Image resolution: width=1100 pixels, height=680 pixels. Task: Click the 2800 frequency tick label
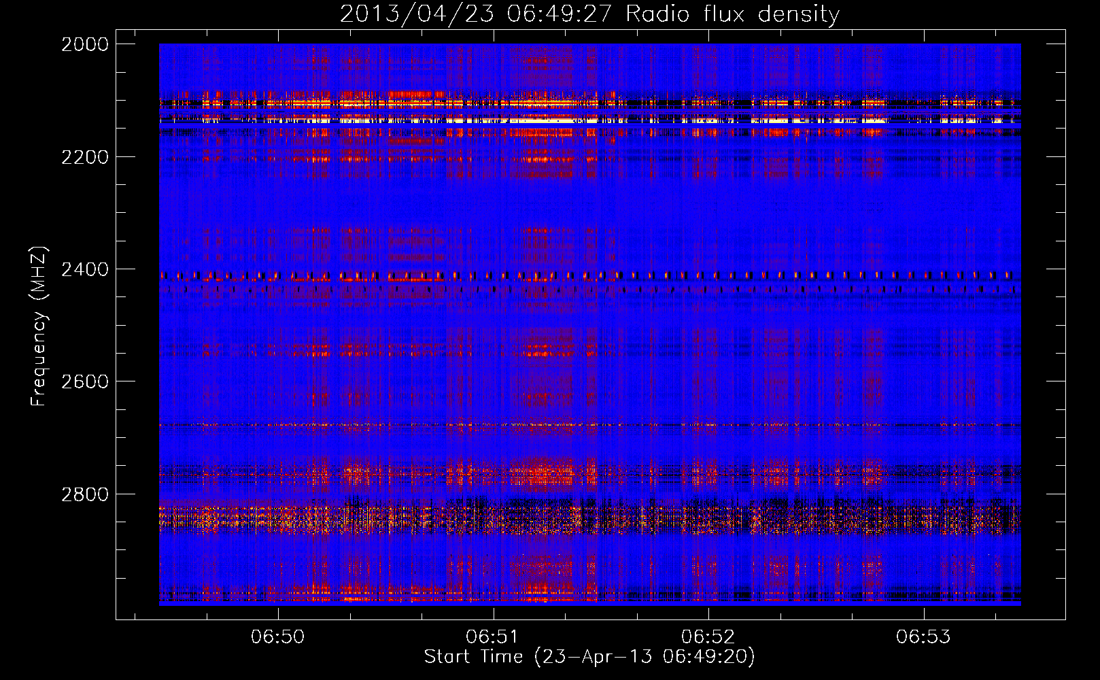[x=85, y=494]
